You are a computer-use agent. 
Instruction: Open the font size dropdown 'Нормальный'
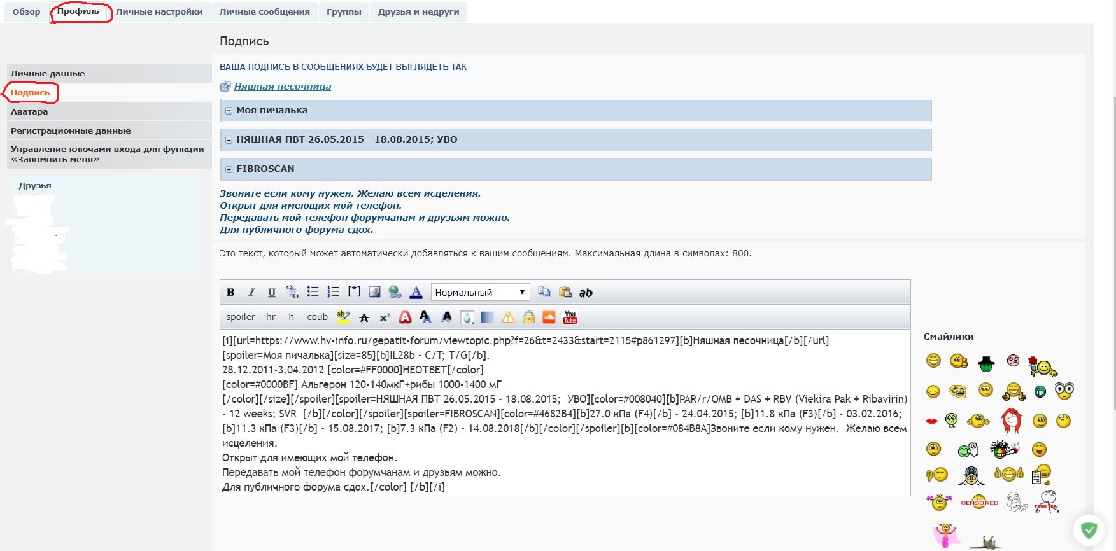click(x=480, y=293)
